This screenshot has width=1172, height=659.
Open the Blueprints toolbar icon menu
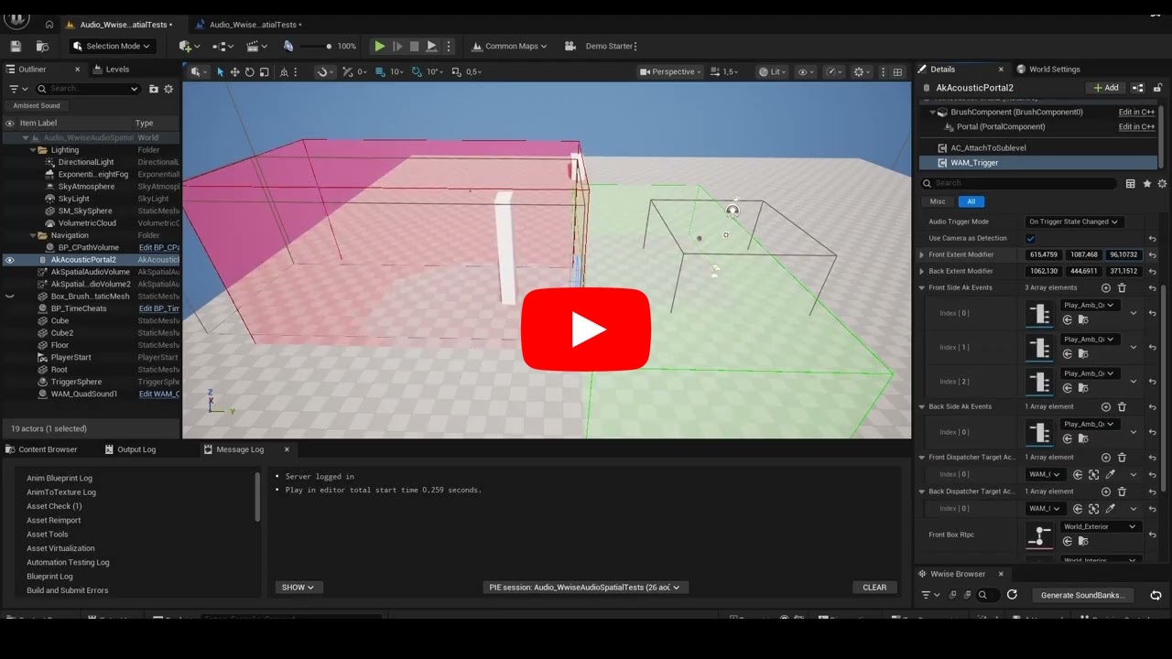point(221,46)
